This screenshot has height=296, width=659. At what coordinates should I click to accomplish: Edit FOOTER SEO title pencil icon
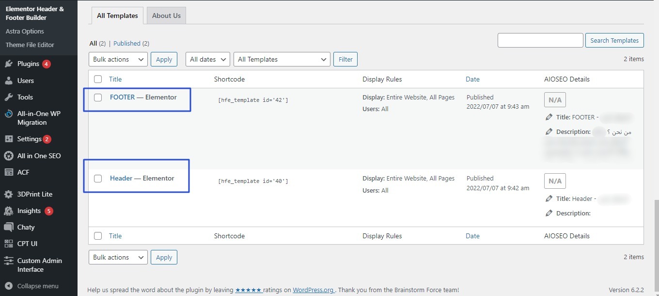click(x=549, y=117)
